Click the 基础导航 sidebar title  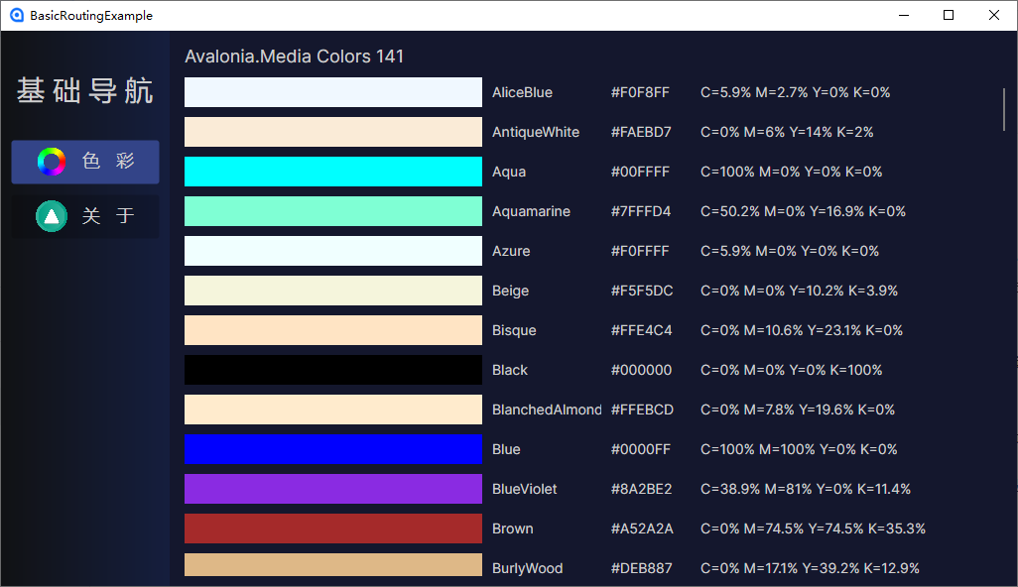(85, 91)
